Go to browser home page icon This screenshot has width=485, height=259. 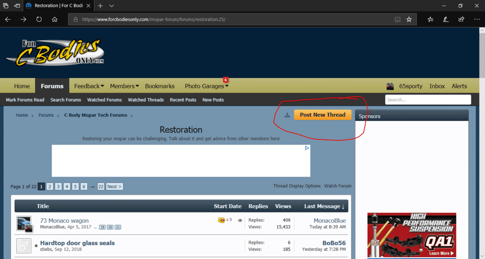click(x=55, y=19)
